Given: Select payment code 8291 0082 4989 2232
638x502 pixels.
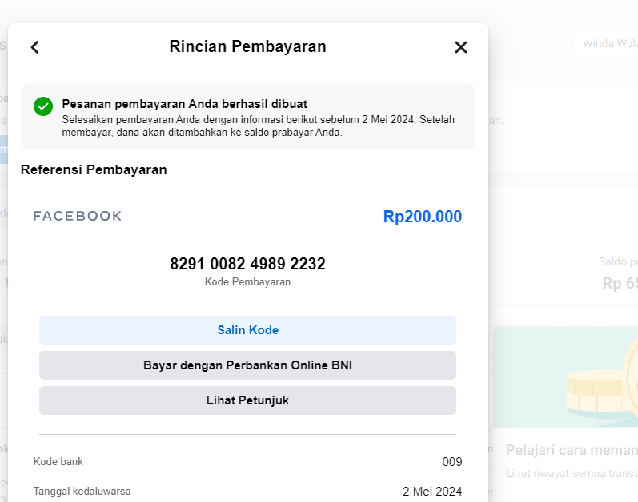Looking at the screenshot, I should click(x=247, y=264).
